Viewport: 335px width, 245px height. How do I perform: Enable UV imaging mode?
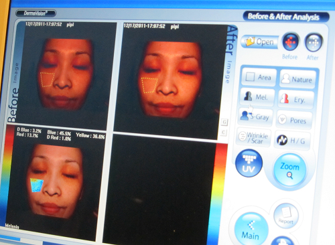249,163
